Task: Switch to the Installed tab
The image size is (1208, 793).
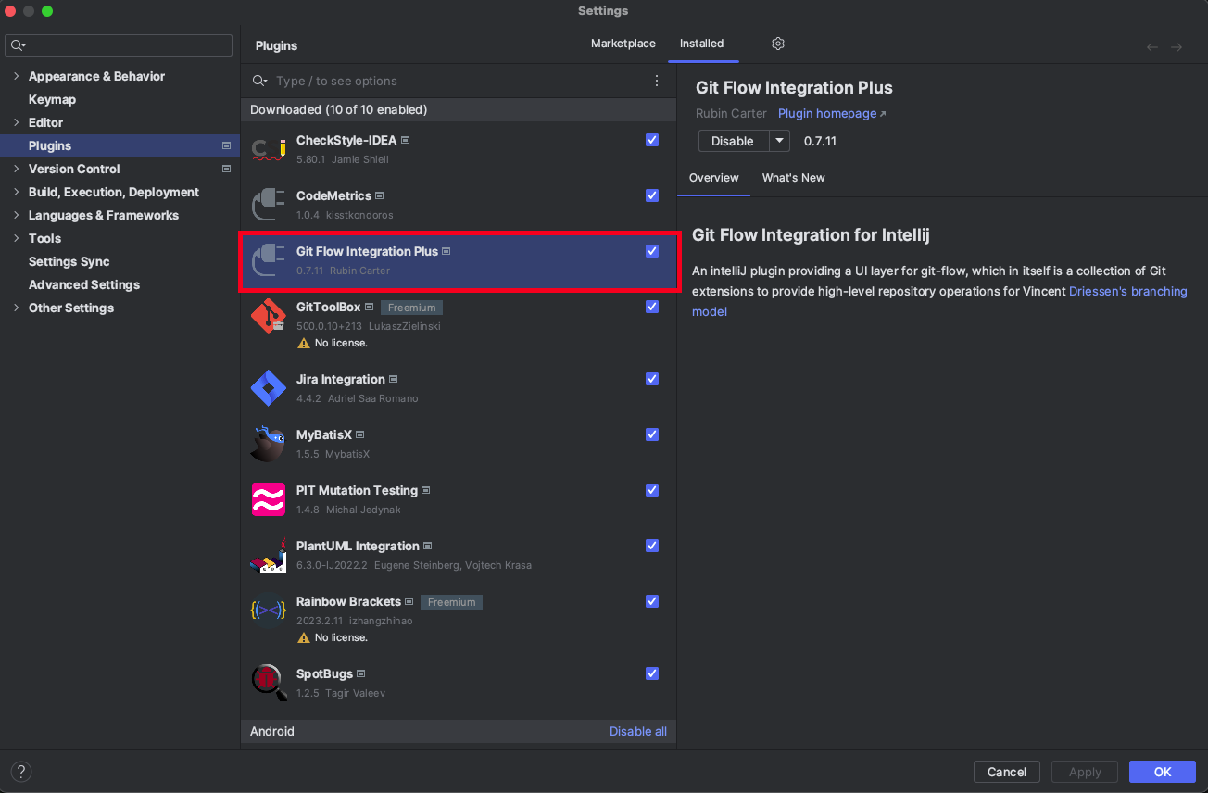Action: click(701, 44)
